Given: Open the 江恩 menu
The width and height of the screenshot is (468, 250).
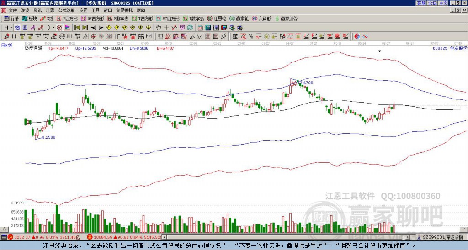Looking at the screenshot, I should point(50,10).
